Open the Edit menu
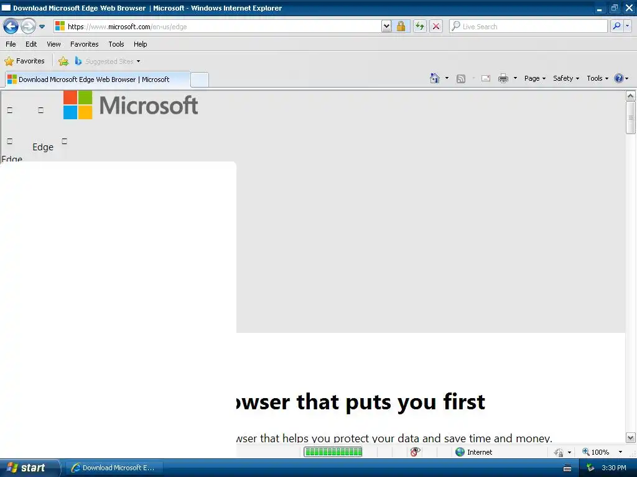This screenshot has width=637, height=477. click(x=31, y=44)
